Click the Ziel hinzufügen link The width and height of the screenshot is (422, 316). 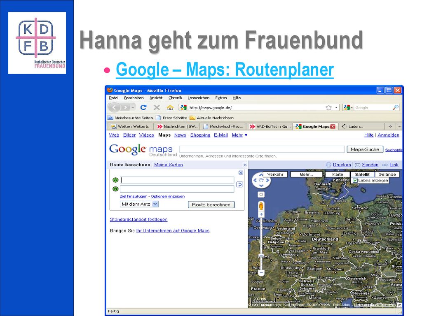coord(134,196)
